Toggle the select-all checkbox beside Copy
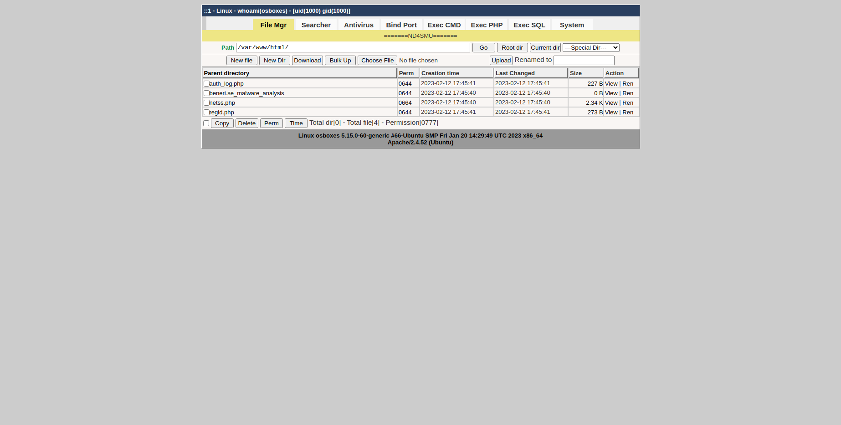Viewport: 841px width, 425px height. click(206, 123)
